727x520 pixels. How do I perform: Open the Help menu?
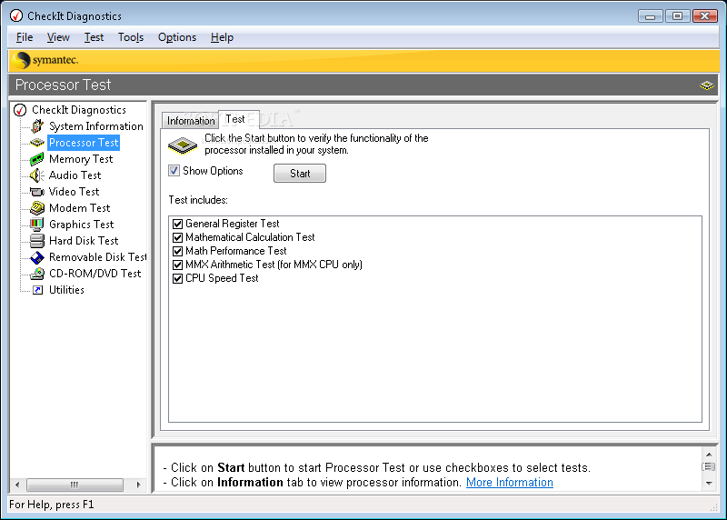(222, 37)
